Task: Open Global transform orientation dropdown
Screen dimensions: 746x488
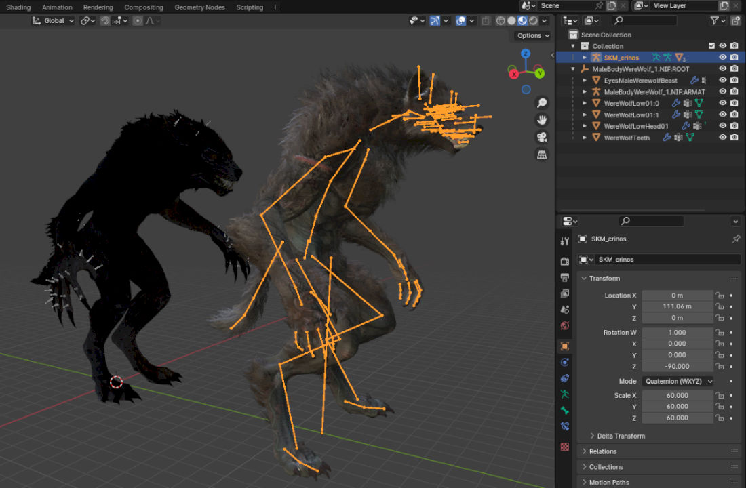Action: [x=53, y=20]
